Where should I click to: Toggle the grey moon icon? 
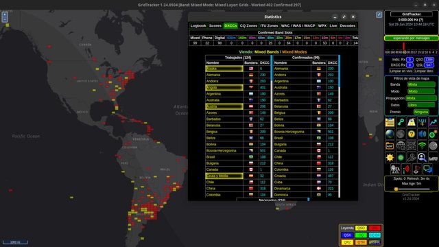[401, 134]
